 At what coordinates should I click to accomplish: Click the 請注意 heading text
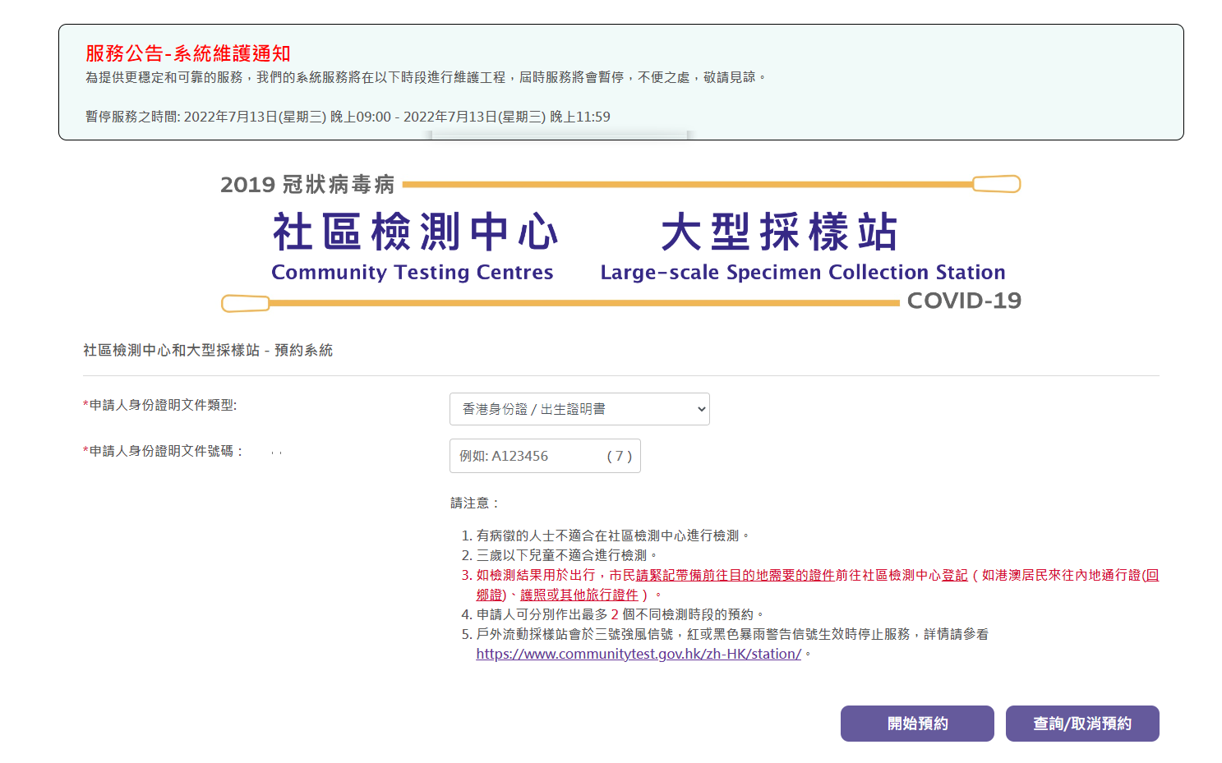[475, 503]
